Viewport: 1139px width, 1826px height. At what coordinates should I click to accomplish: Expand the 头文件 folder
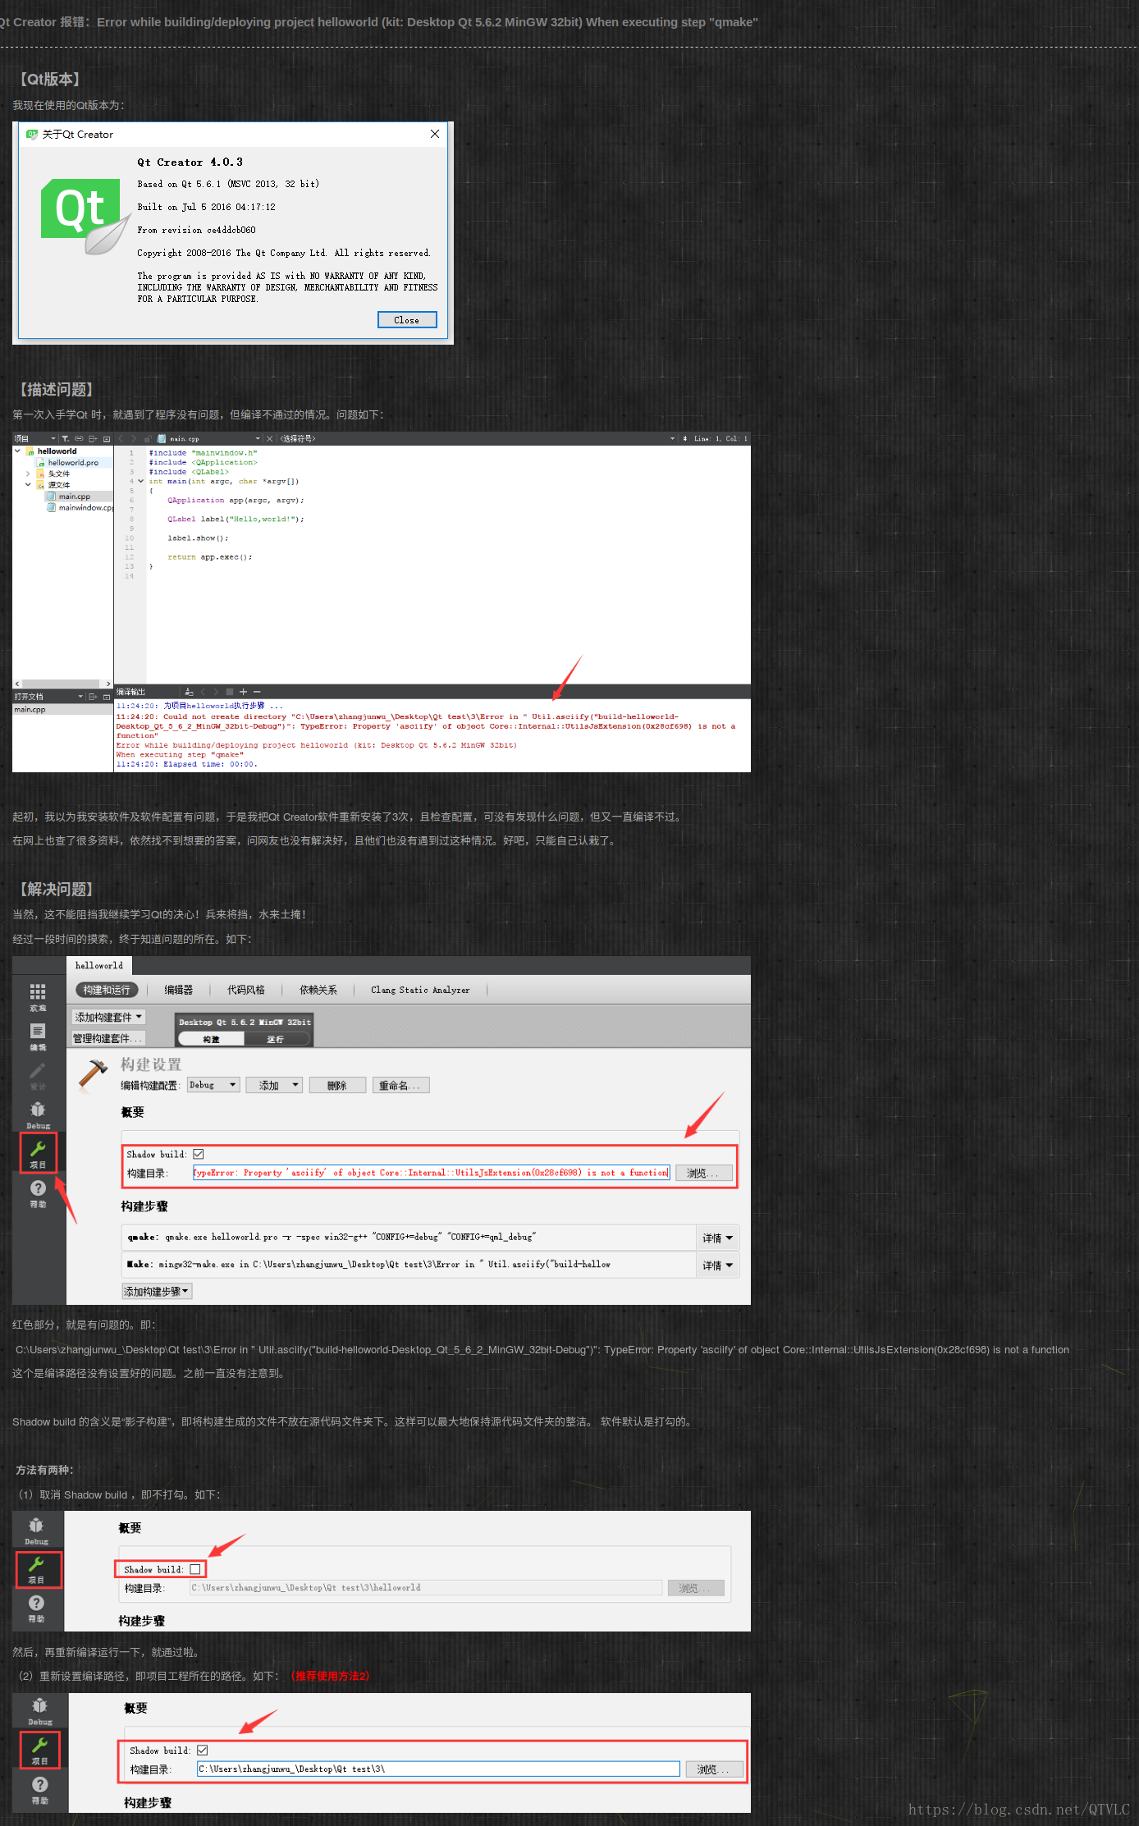28,474
